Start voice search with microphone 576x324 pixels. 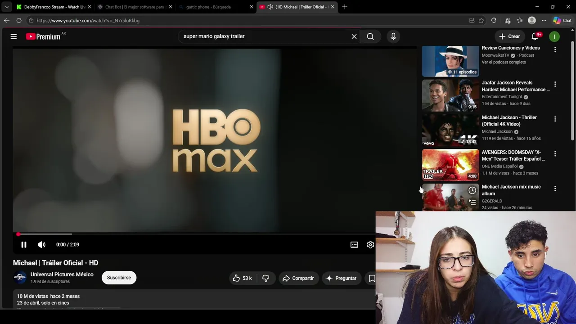click(x=393, y=36)
